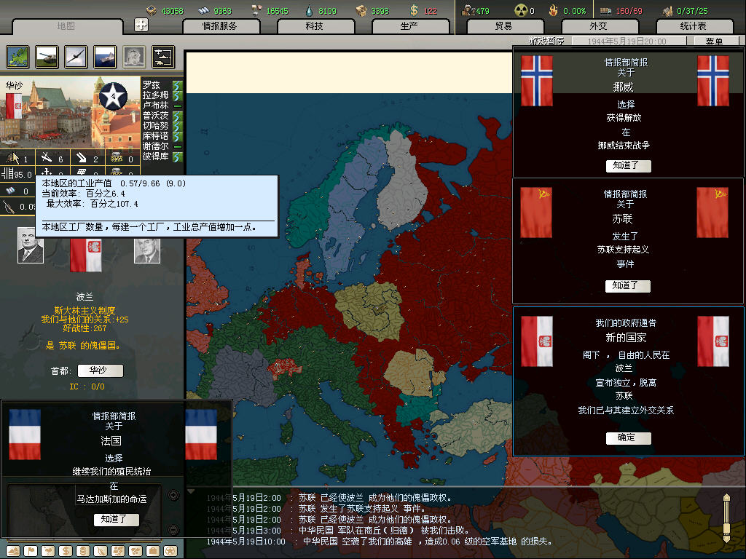Screen dimensions: 746x559
Task: Select the areas mapmode icon
Action: [x=136, y=551]
